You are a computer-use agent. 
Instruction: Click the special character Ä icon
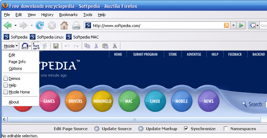point(115,46)
